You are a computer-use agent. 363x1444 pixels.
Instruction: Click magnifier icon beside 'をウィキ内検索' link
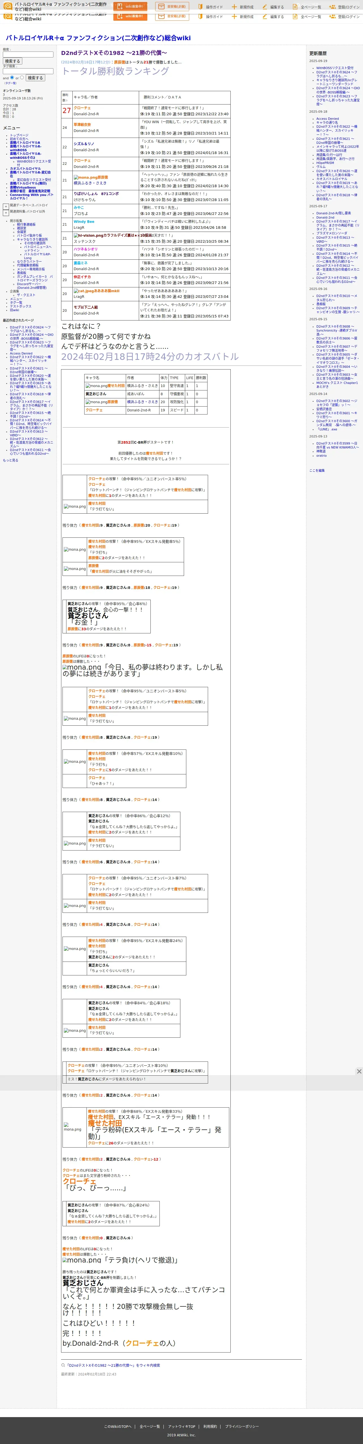point(63,1365)
